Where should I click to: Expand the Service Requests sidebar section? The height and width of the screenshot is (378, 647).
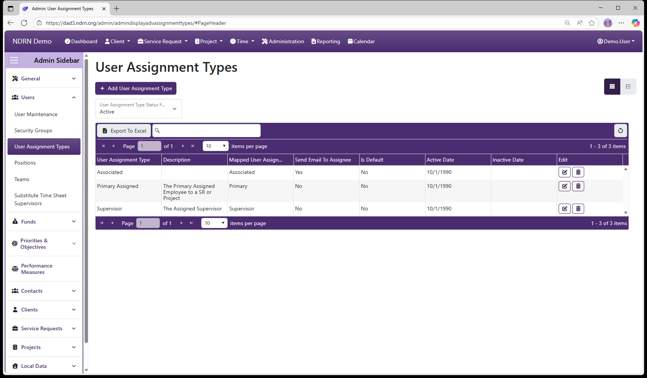coord(44,328)
